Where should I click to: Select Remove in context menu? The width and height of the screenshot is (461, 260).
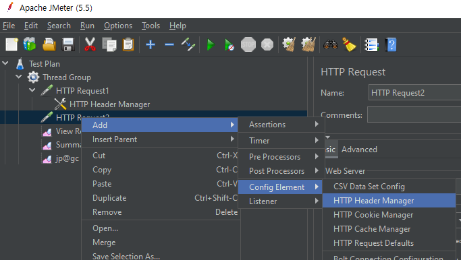[x=161, y=212]
